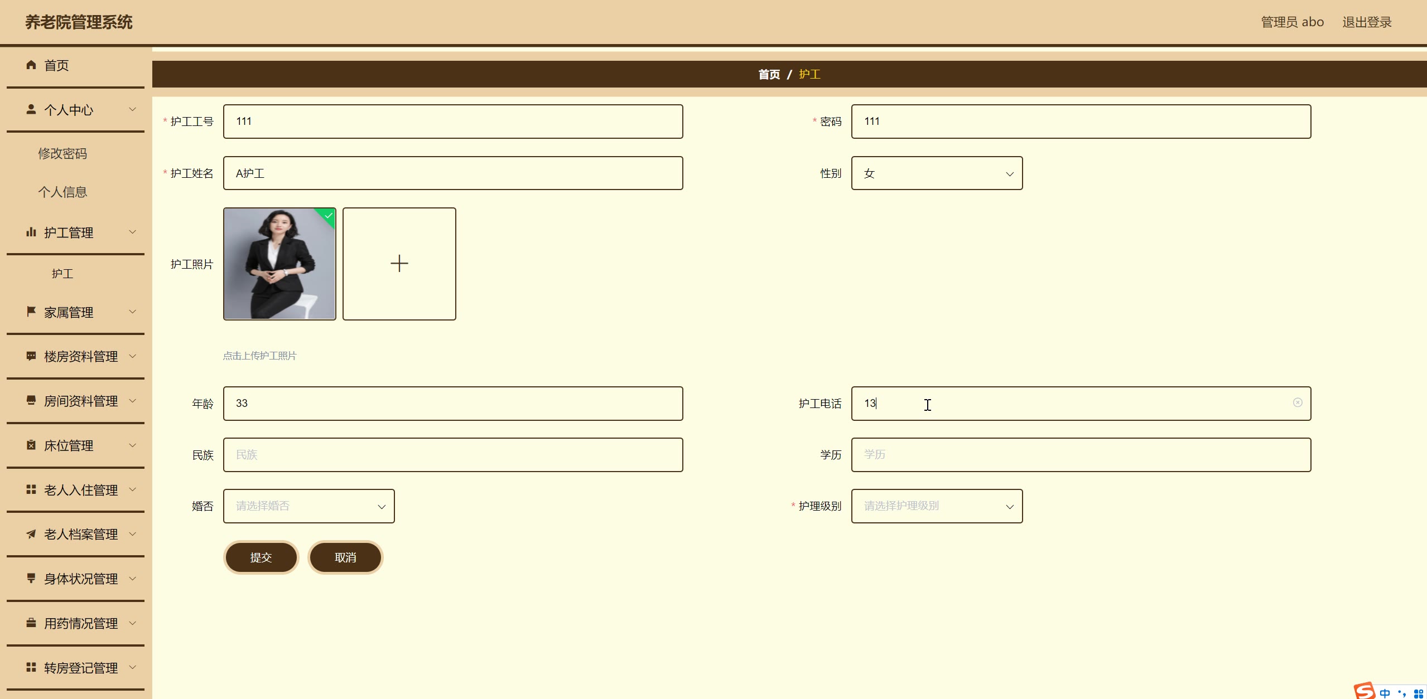This screenshot has height=699, width=1427.
Task: Expand the 用药情况管理 menu chevron
Action: (x=133, y=623)
